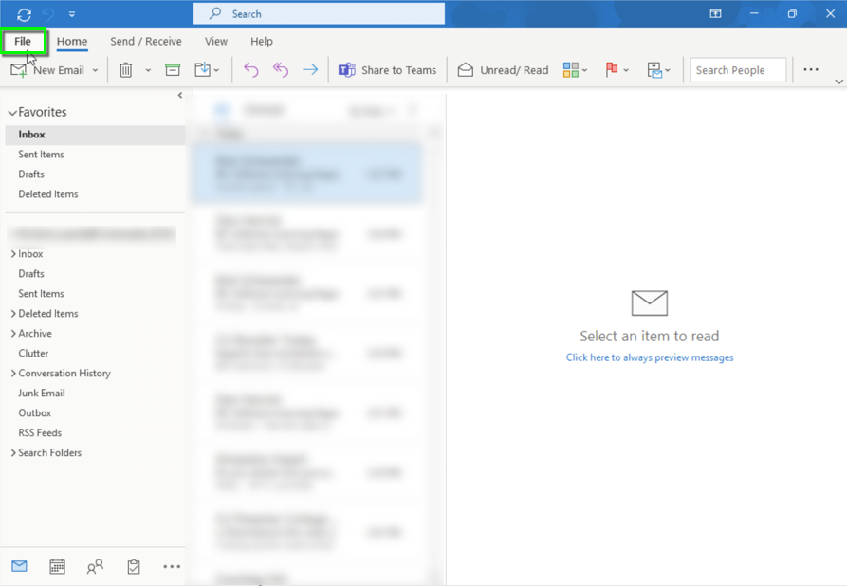Expand the Archive folder chevron
Image resolution: width=847 pixels, height=586 pixels.
point(13,334)
